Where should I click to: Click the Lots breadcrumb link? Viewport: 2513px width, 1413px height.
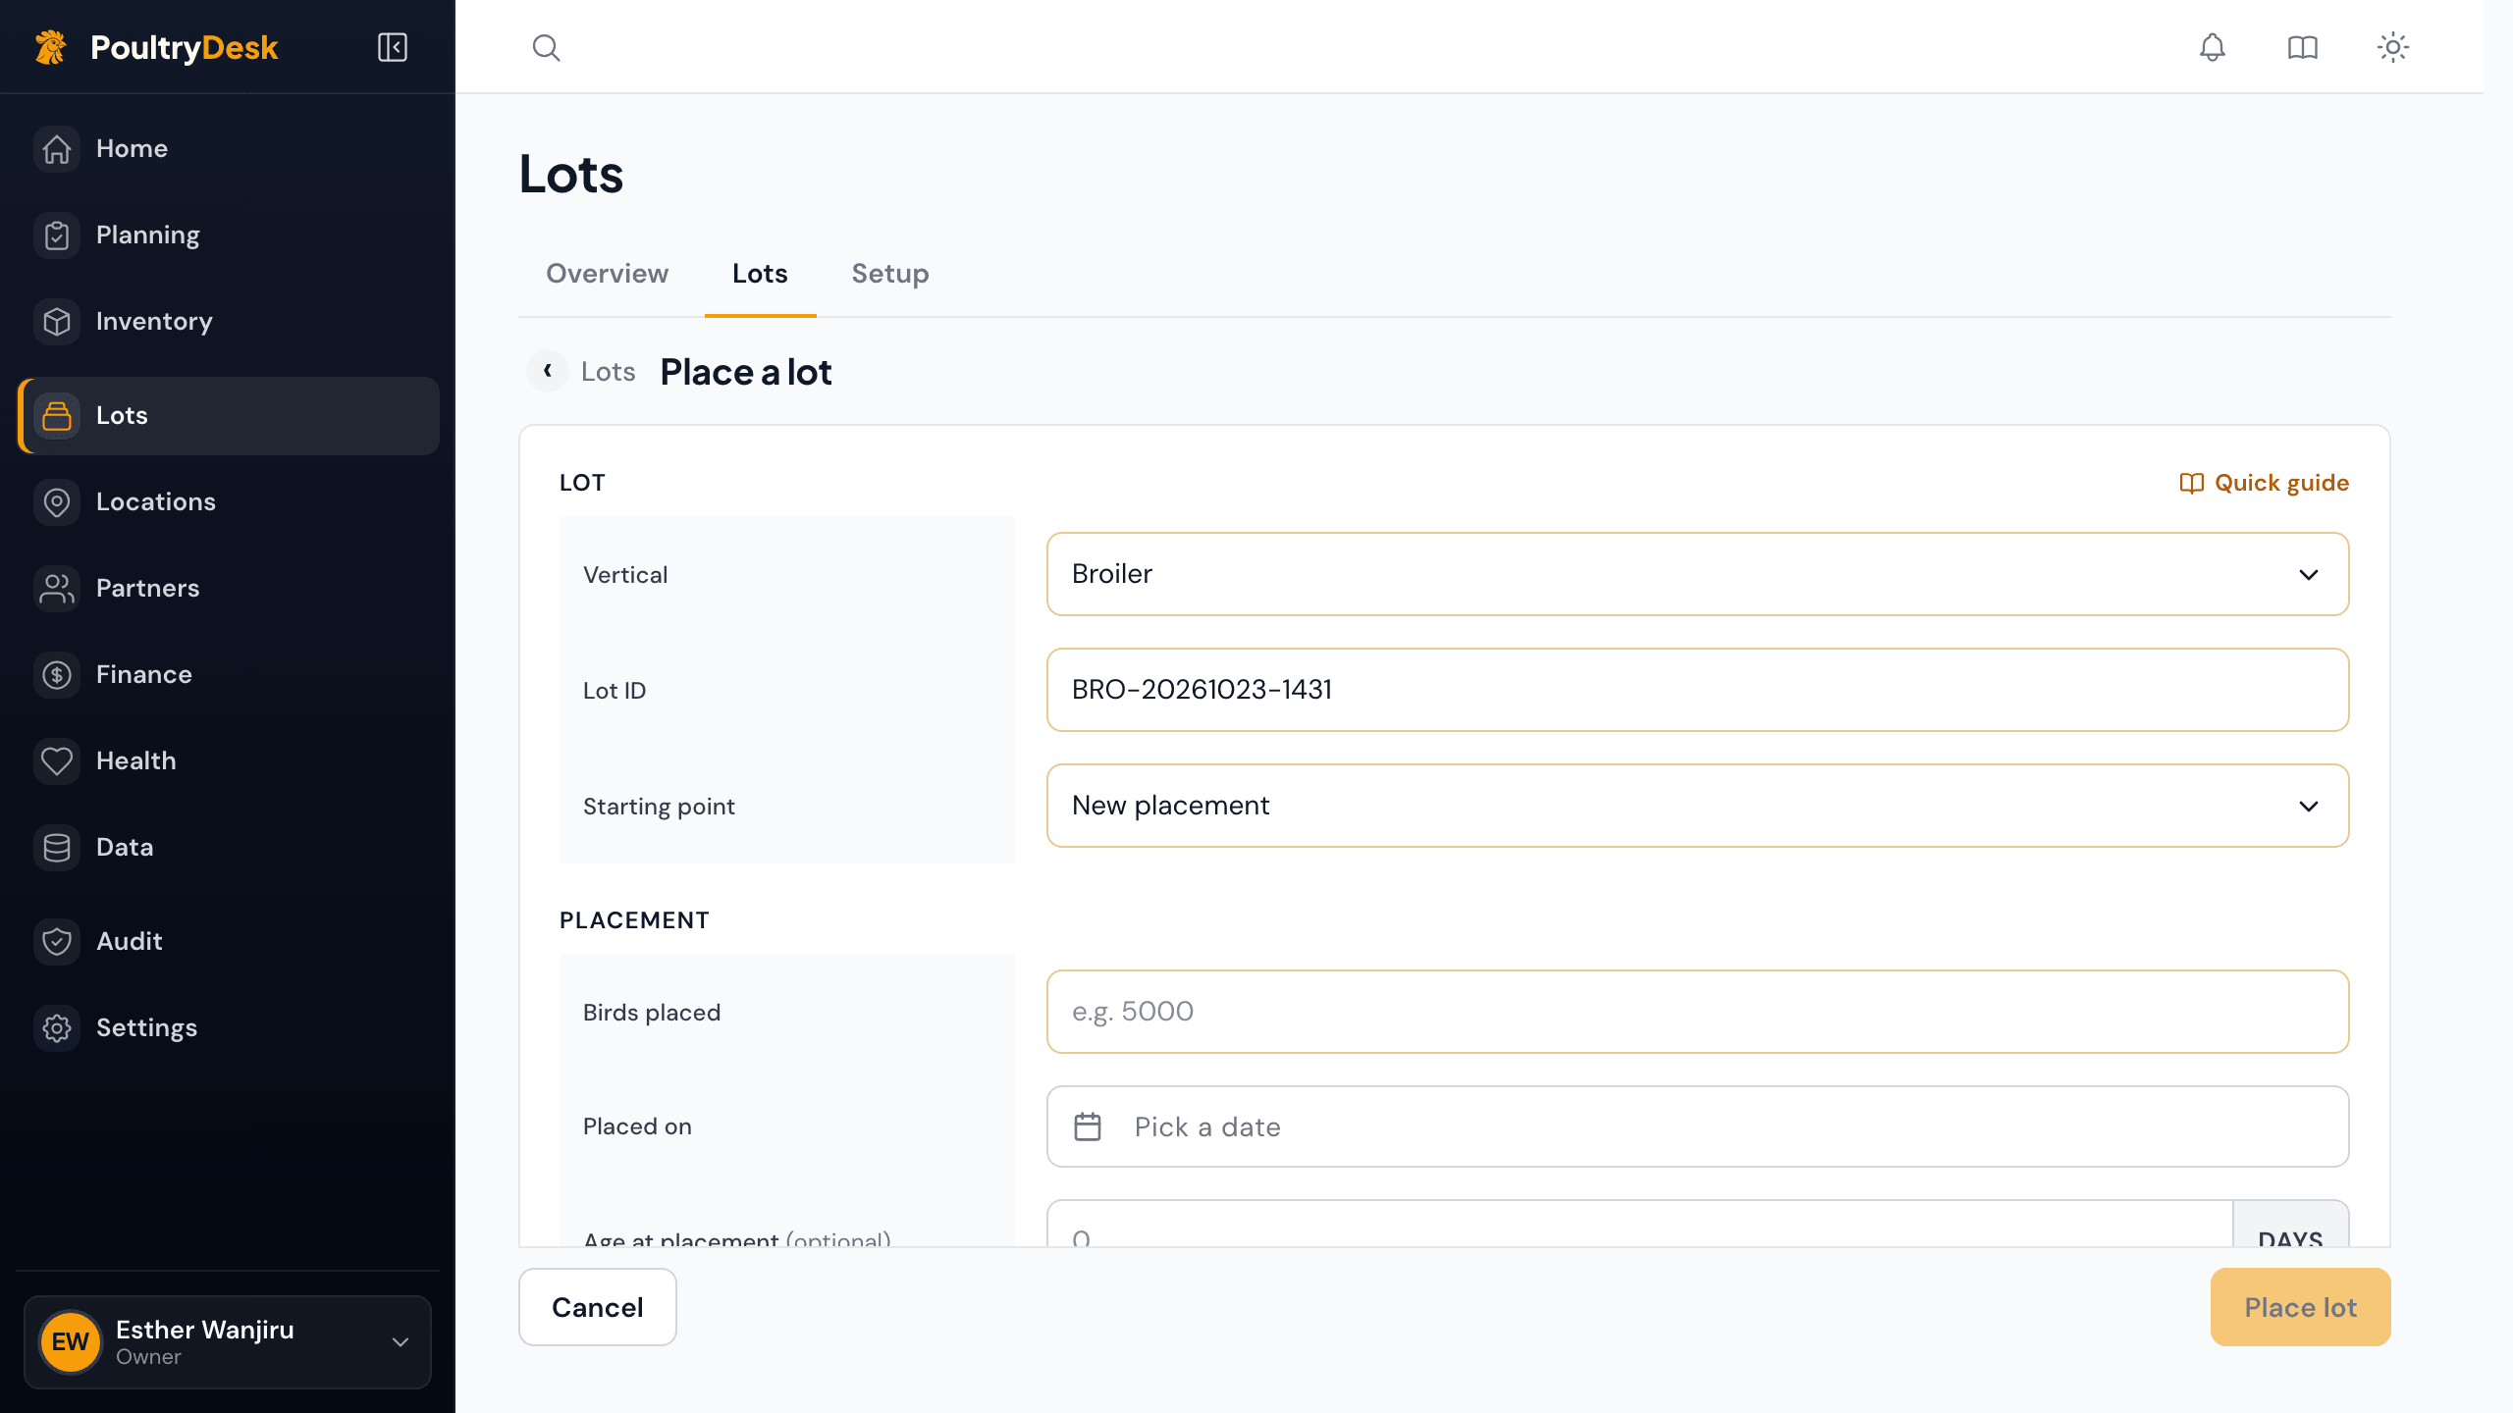(609, 372)
